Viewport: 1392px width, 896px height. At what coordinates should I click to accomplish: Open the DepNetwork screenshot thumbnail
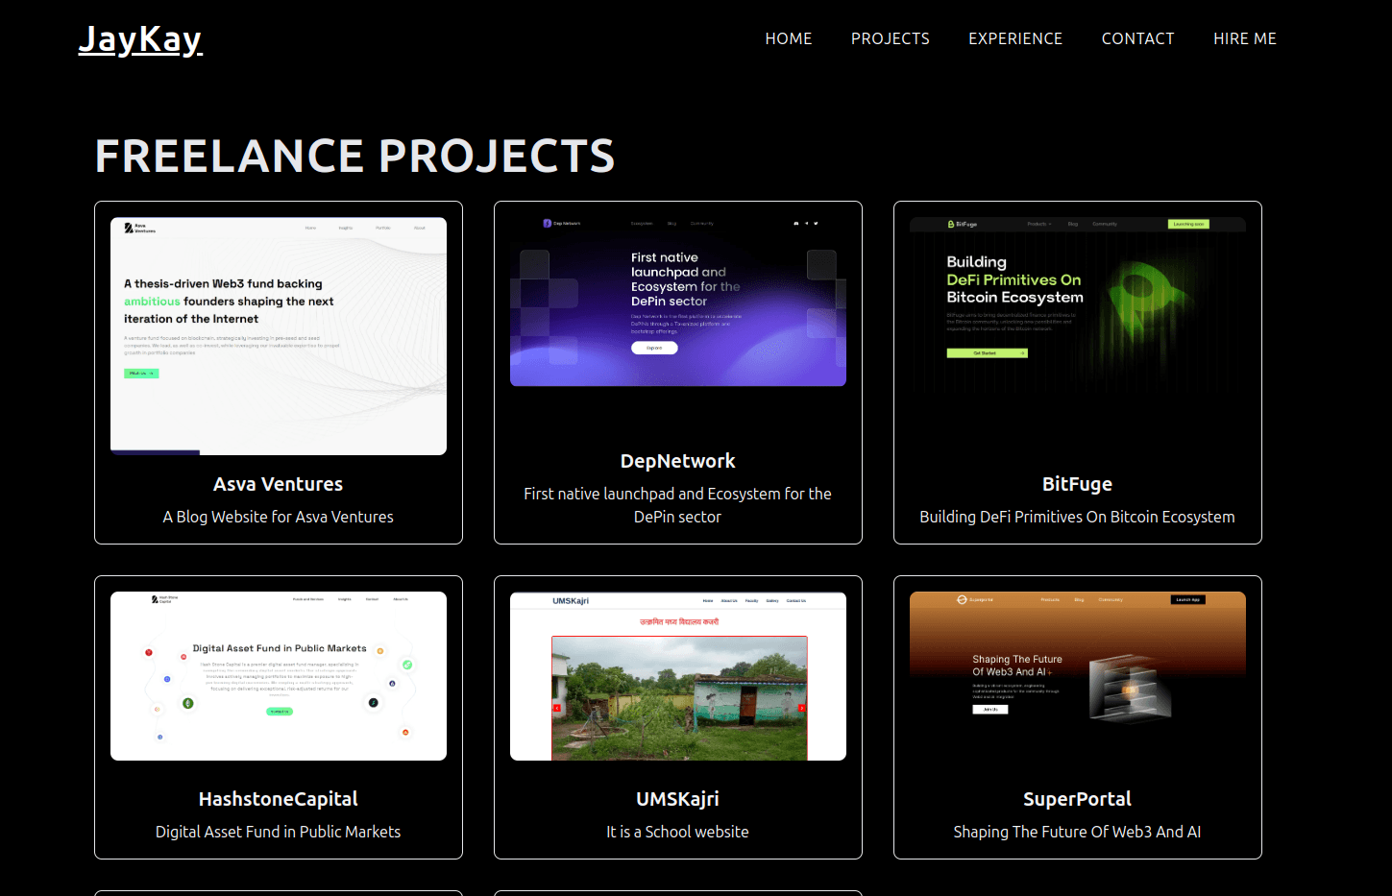tap(678, 302)
